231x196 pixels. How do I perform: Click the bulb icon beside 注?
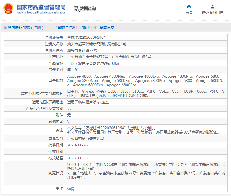[x=57, y=189]
